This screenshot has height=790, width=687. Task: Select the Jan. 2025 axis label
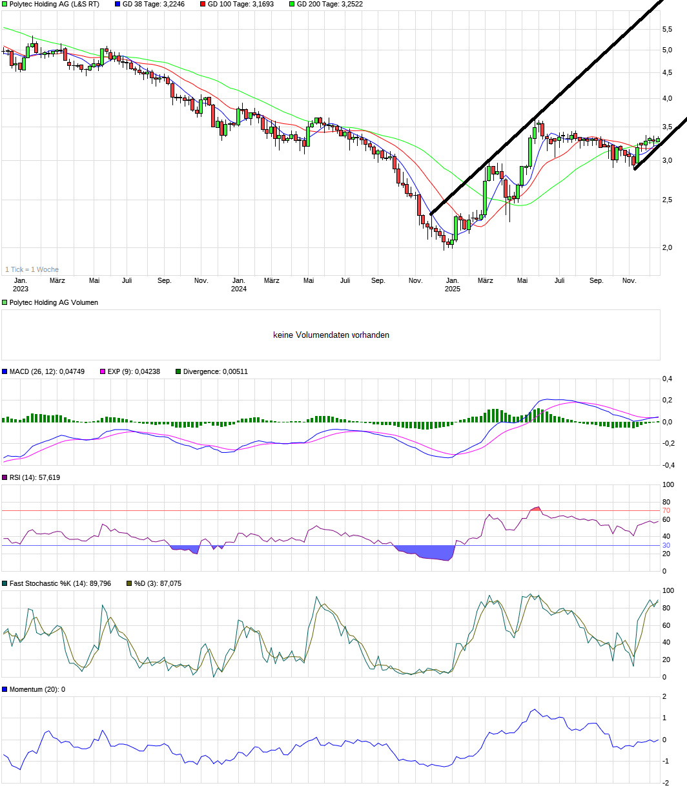point(452,284)
